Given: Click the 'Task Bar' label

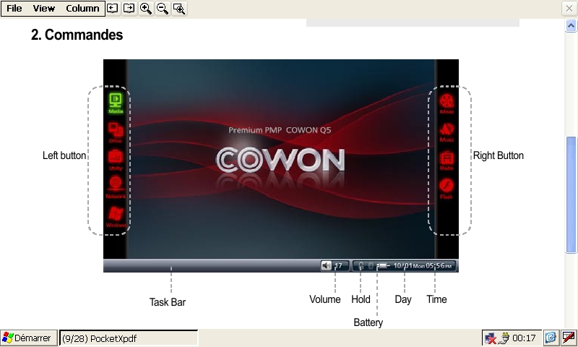Looking at the screenshot, I should [x=168, y=302].
